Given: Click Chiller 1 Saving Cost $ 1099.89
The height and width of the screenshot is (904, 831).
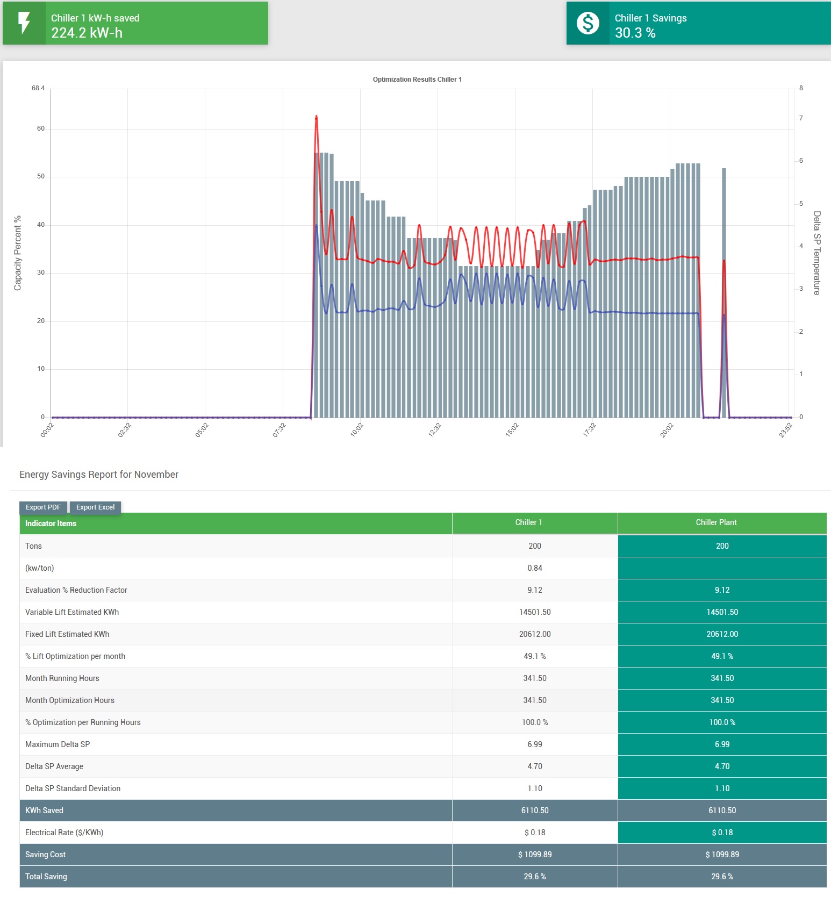Looking at the screenshot, I should pos(535,855).
